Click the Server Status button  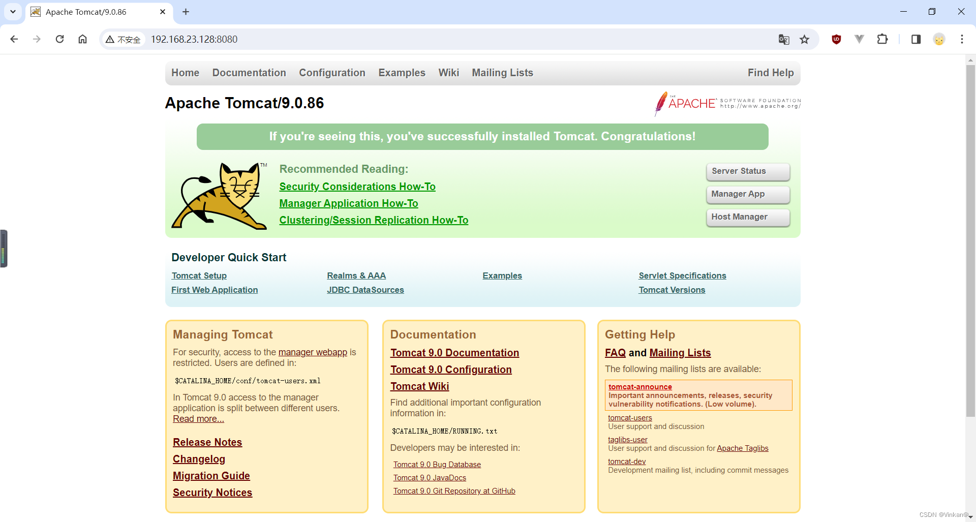coord(748,171)
